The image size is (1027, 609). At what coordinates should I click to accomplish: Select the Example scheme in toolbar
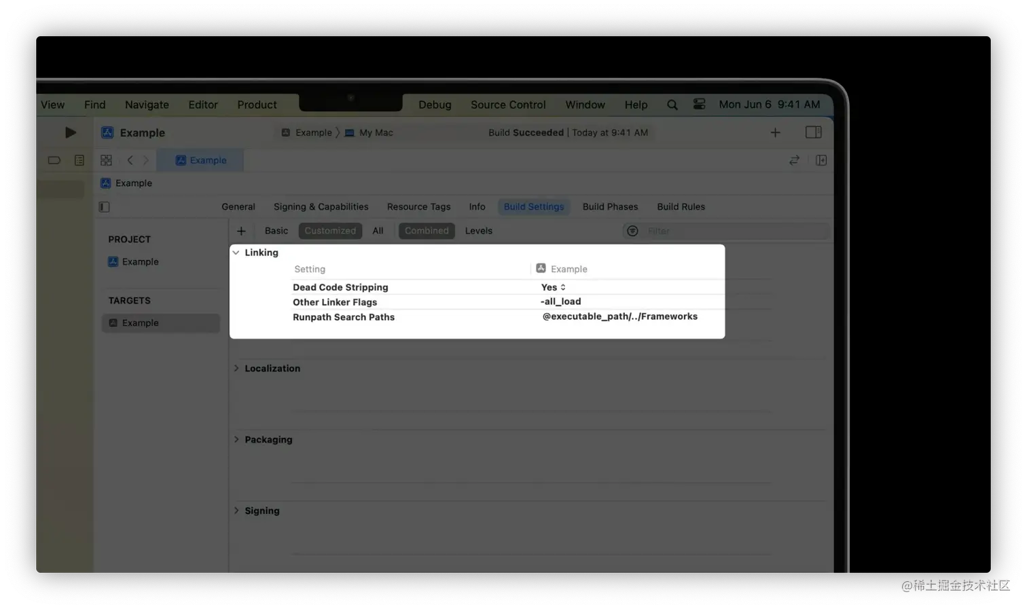pyautogui.click(x=307, y=132)
